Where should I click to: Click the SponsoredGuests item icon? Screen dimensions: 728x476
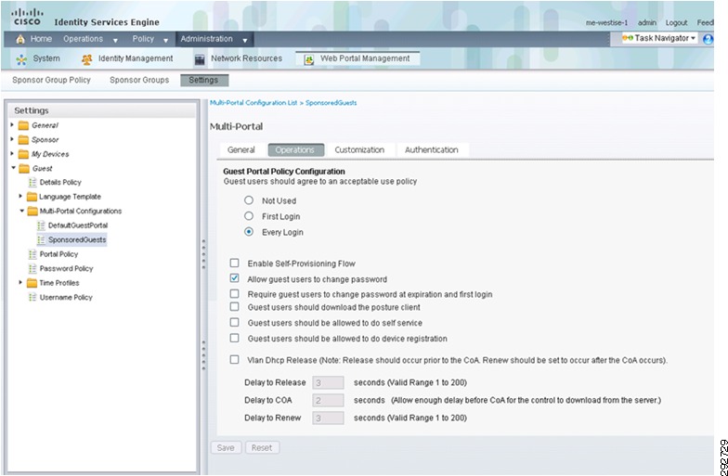pos(41,239)
